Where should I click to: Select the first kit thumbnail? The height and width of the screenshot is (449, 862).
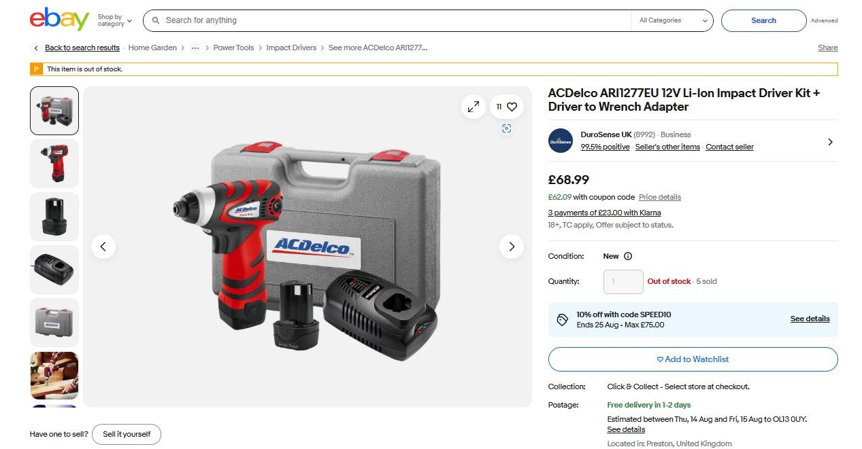(54, 111)
